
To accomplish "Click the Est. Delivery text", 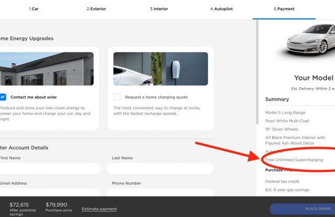I will pyautogui.click(x=313, y=89).
